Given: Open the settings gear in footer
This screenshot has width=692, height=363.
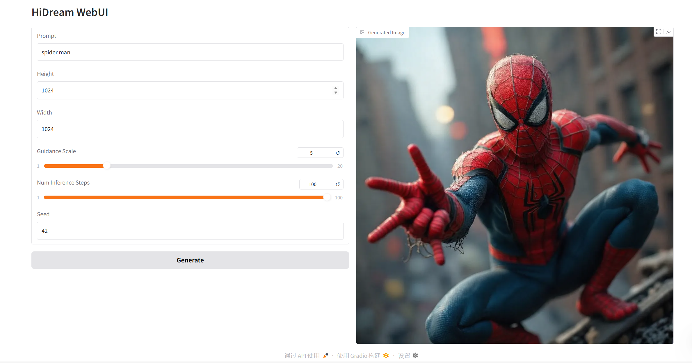Looking at the screenshot, I should [x=415, y=355].
